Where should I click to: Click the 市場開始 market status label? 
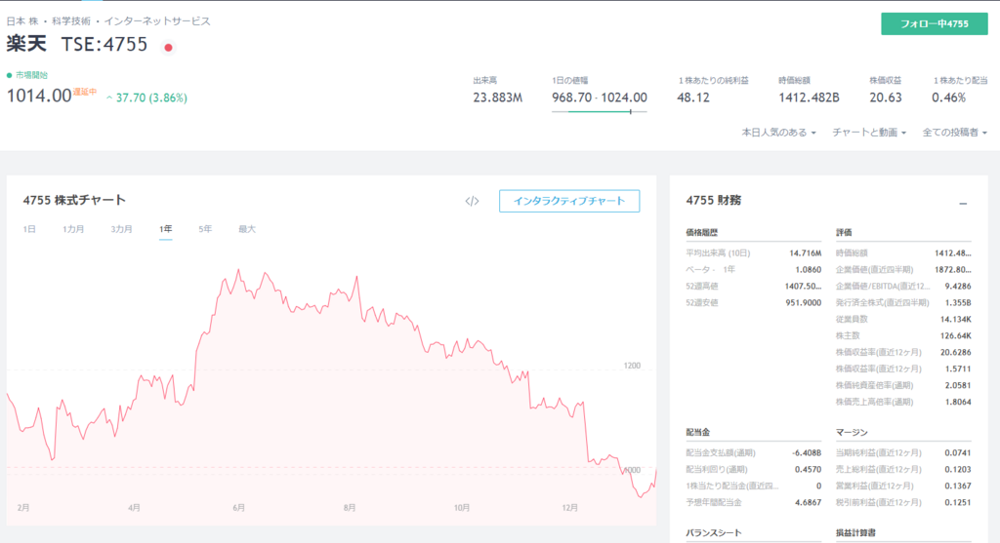point(31,75)
